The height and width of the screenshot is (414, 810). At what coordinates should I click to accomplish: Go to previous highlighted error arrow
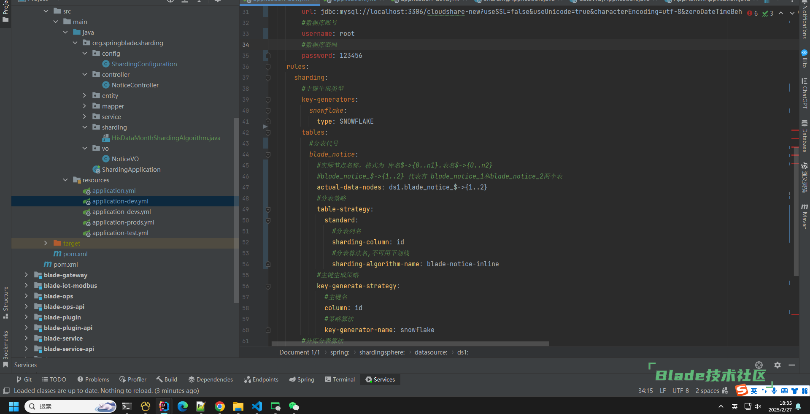[x=781, y=13]
